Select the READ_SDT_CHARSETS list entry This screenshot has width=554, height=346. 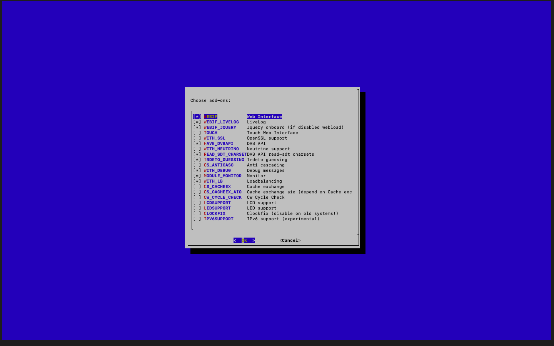coord(225,154)
